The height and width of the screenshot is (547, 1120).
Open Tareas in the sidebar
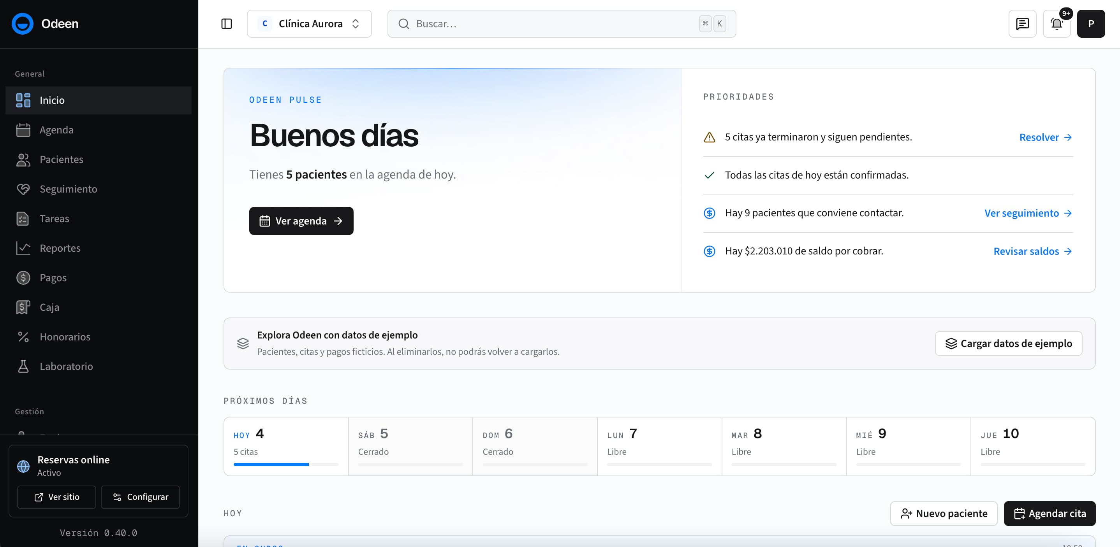point(98,218)
